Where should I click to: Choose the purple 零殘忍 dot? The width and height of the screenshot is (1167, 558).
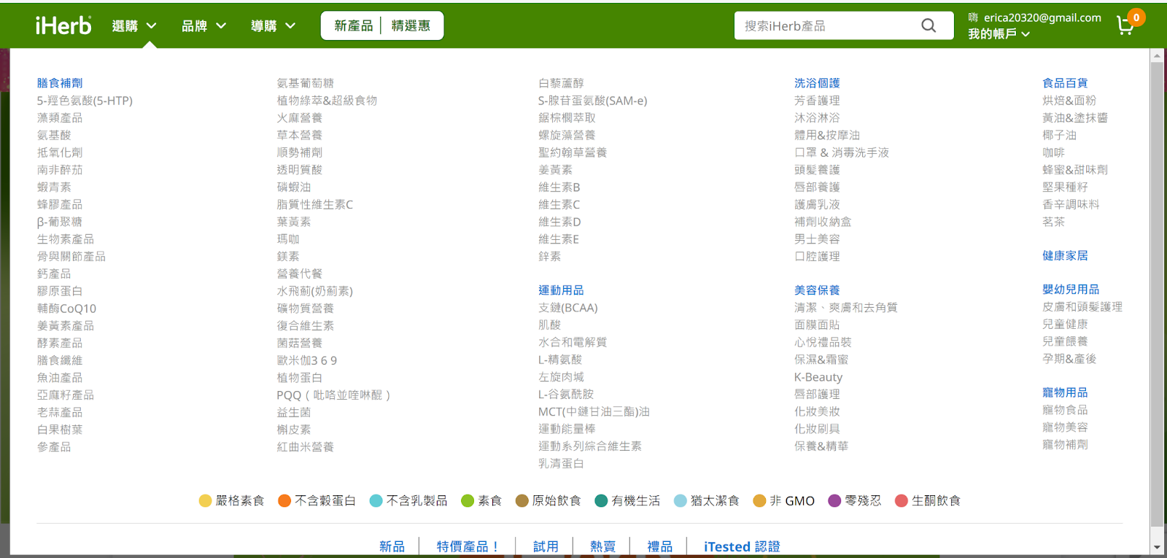[x=834, y=500]
